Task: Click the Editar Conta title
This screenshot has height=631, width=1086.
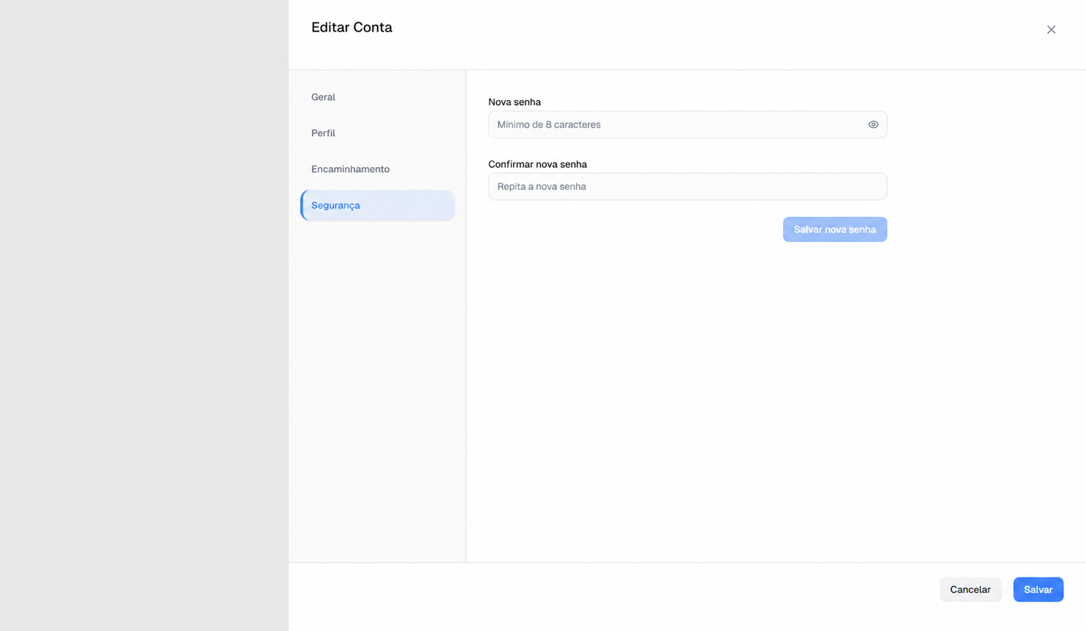Action: (352, 28)
